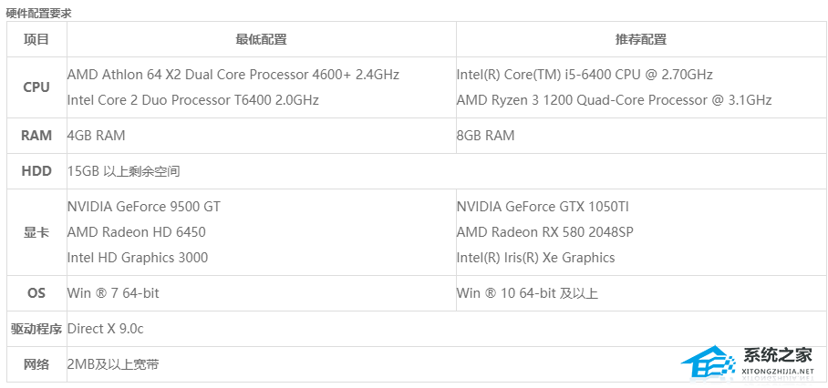This screenshot has height=388, width=828.
Task: Click the 15GB 以上剩余空间 cell
Action: tap(123, 171)
